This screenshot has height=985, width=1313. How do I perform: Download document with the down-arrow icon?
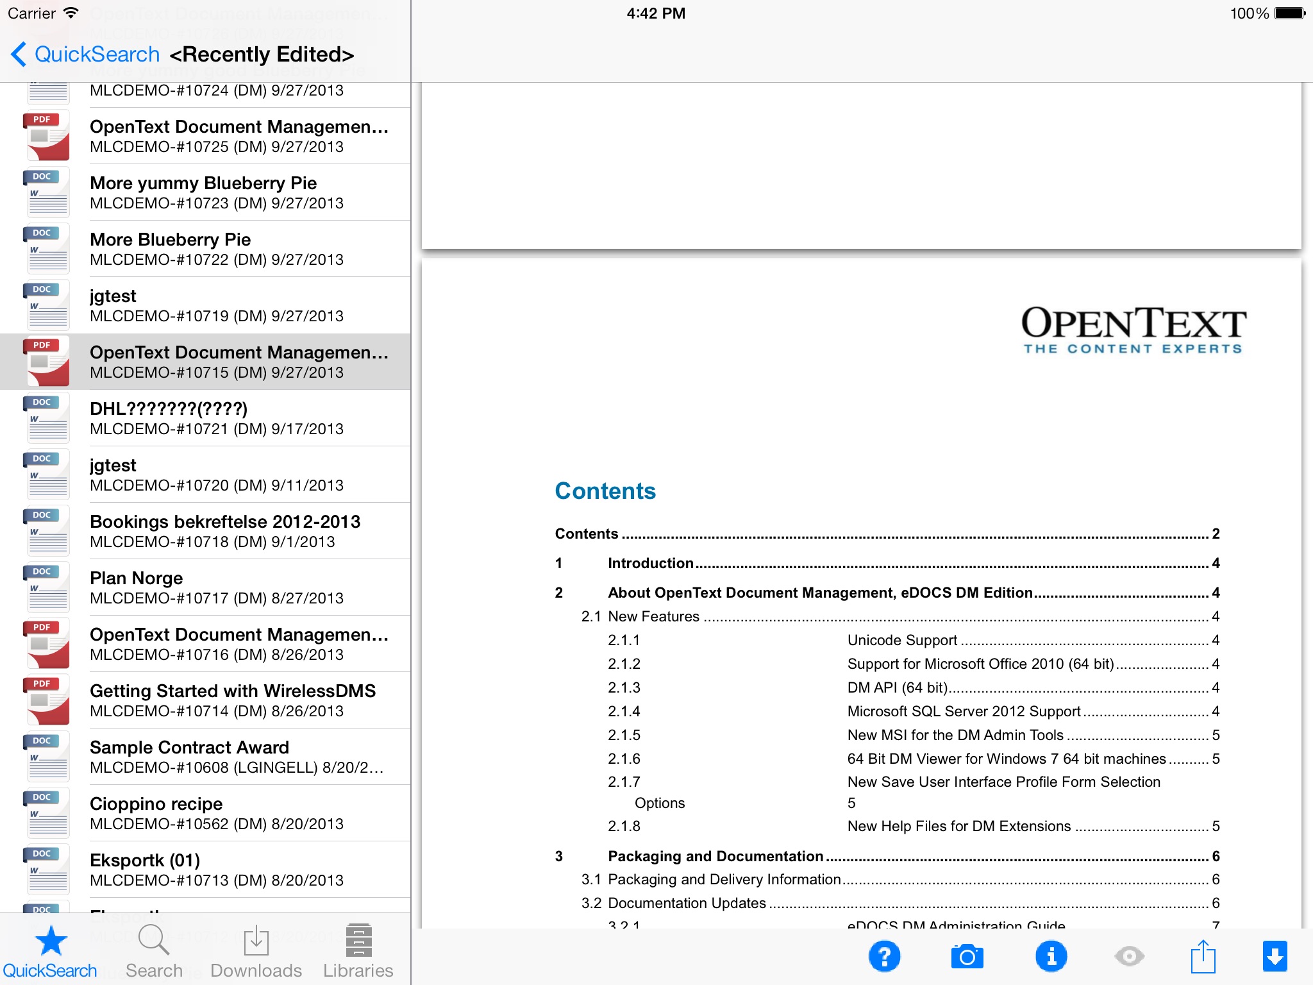(1275, 957)
